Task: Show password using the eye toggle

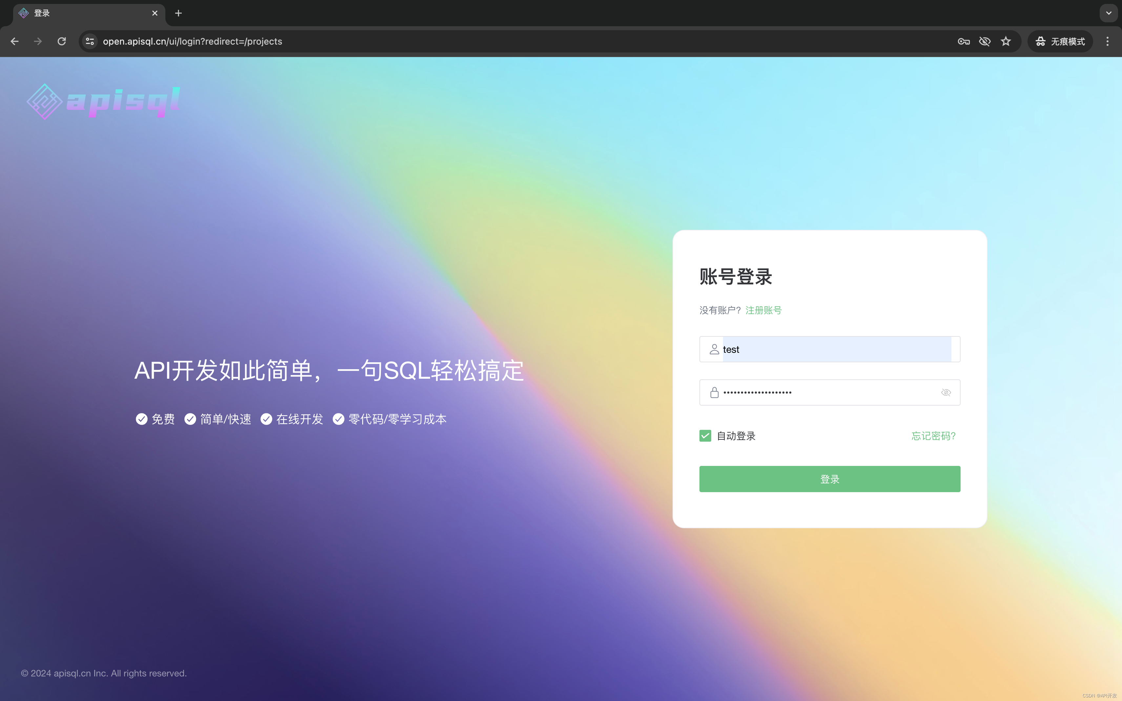Action: [946, 393]
